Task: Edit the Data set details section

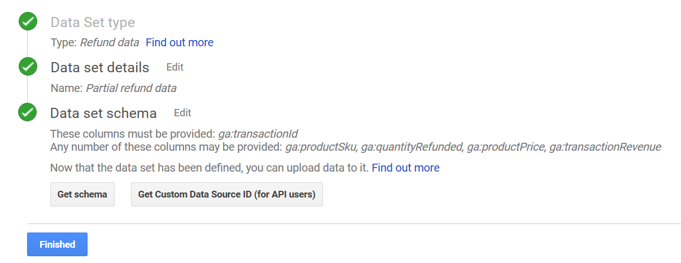Action: click(174, 67)
